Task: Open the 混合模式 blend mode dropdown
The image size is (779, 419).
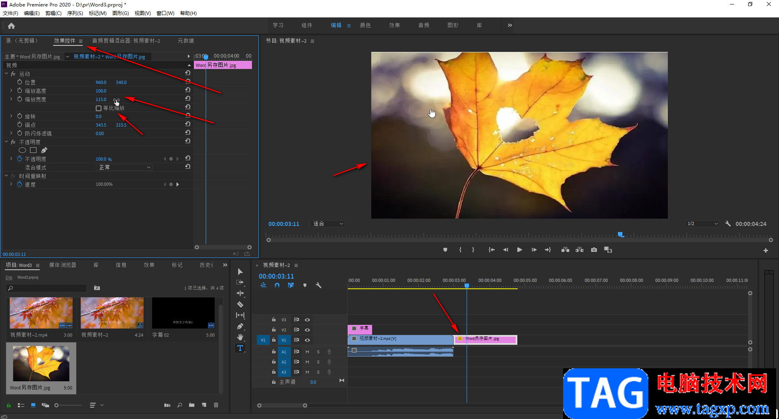Action: pos(124,167)
